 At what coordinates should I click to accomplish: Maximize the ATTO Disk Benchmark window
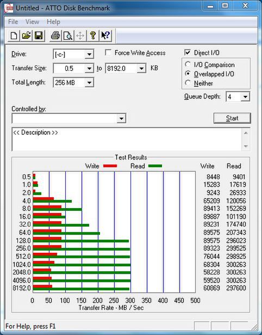tap(225, 7)
